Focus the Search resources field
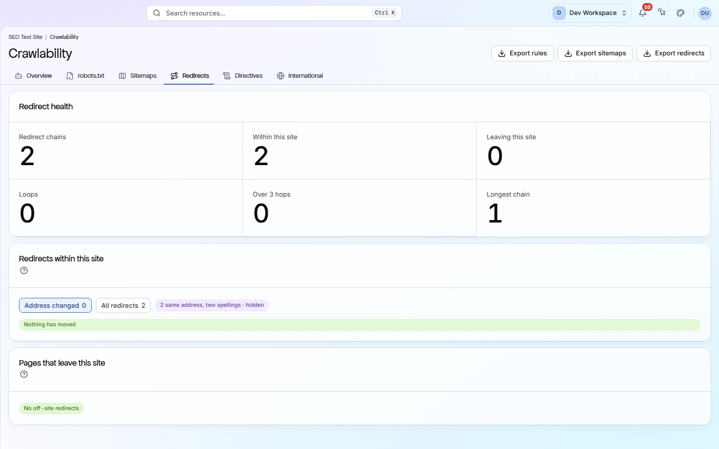 tap(274, 13)
